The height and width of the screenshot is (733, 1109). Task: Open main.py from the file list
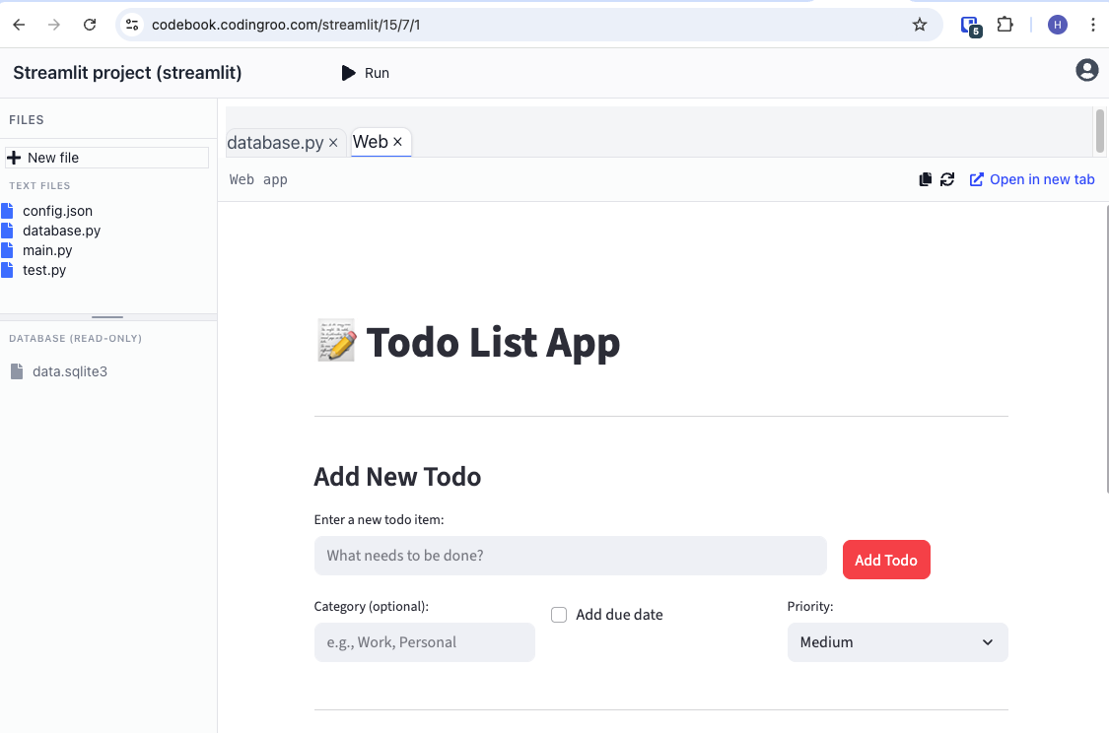(47, 250)
